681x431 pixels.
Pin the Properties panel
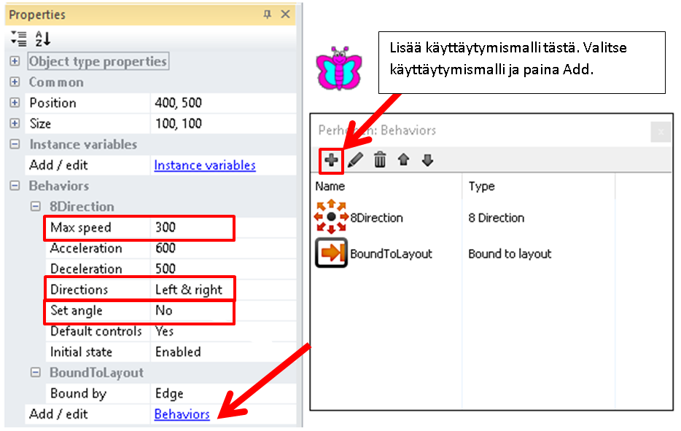pyautogui.click(x=268, y=15)
